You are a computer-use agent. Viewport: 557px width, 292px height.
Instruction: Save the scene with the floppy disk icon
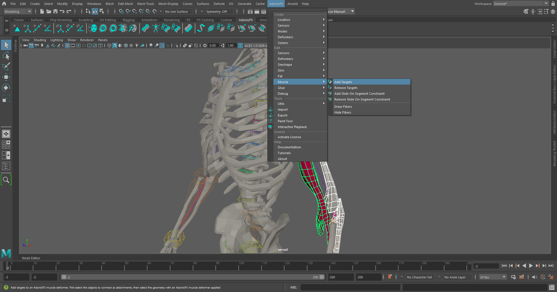tap(55, 11)
